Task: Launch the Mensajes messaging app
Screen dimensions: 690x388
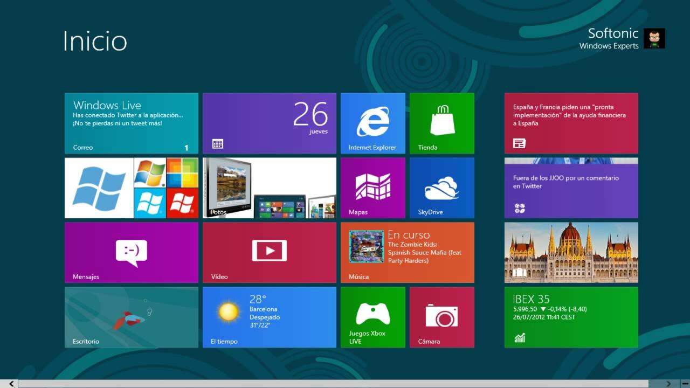Action: point(131,252)
